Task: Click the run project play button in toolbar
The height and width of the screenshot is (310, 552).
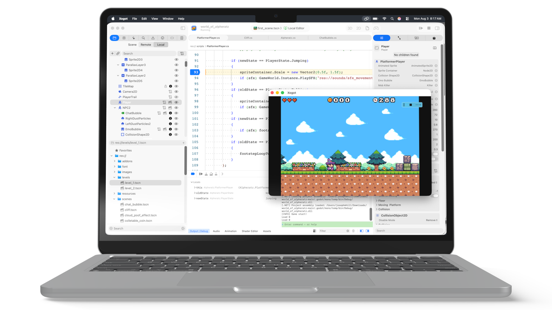Action: pyautogui.click(x=421, y=28)
